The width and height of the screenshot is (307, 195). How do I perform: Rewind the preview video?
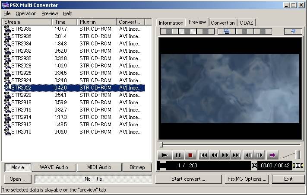pos(215,155)
